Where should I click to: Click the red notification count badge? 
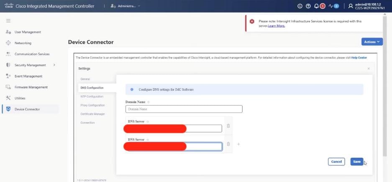pos(323,6)
